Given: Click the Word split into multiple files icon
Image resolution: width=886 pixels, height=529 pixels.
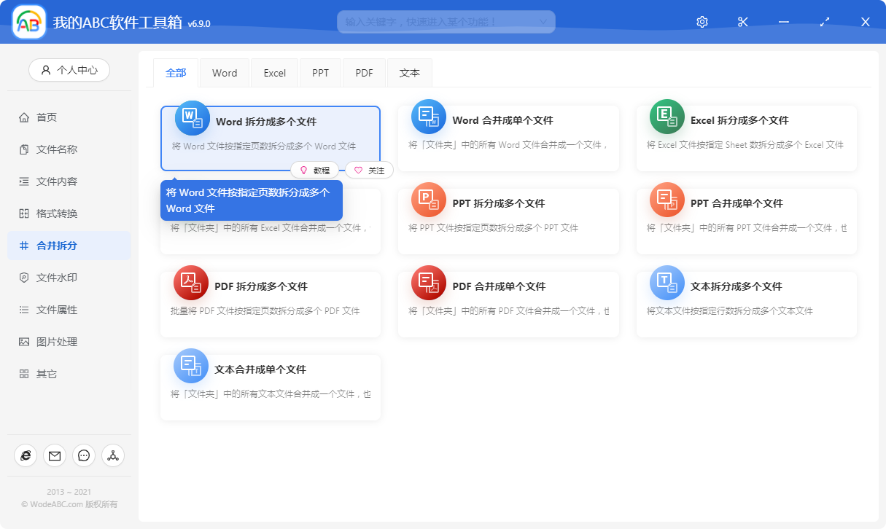Looking at the screenshot, I should coord(193,118).
